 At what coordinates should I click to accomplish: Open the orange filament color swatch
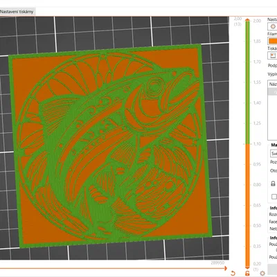(273, 41)
